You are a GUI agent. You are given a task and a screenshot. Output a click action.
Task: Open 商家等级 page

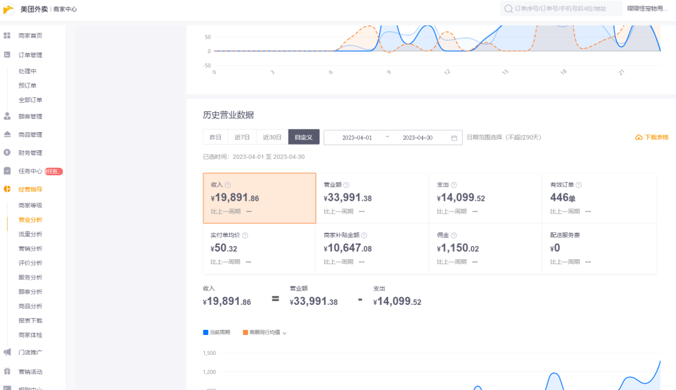tap(30, 205)
